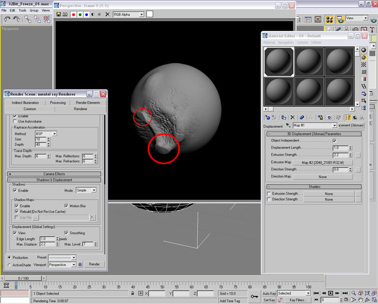Open the shadows Mode dropdown
This screenshot has width=378, height=304.
[86, 190]
